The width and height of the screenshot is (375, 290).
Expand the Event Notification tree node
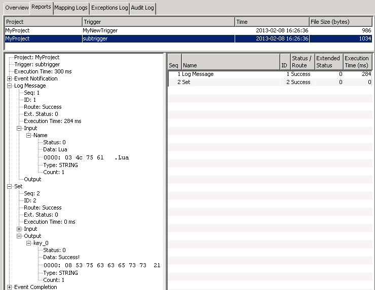click(x=10, y=78)
